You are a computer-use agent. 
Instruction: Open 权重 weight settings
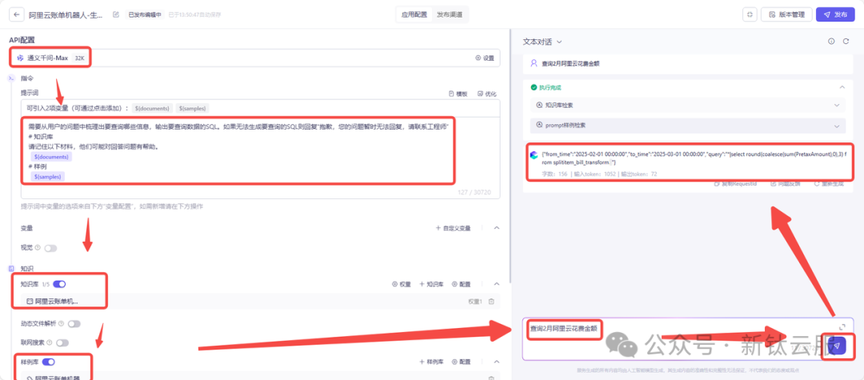401,284
